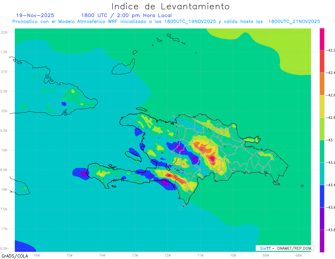Click the "20N" latitude label
The image size is (335, 259).
tap(4, 111)
